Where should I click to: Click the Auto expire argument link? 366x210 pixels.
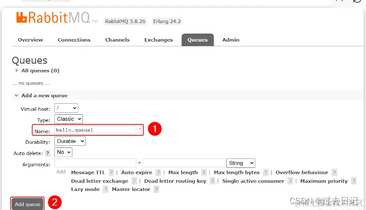coord(137,172)
